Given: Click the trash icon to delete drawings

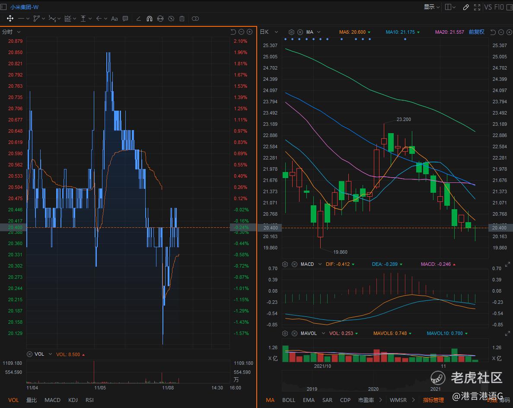Looking at the screenshot, I should pyautogui.click(x=182, y=19).
